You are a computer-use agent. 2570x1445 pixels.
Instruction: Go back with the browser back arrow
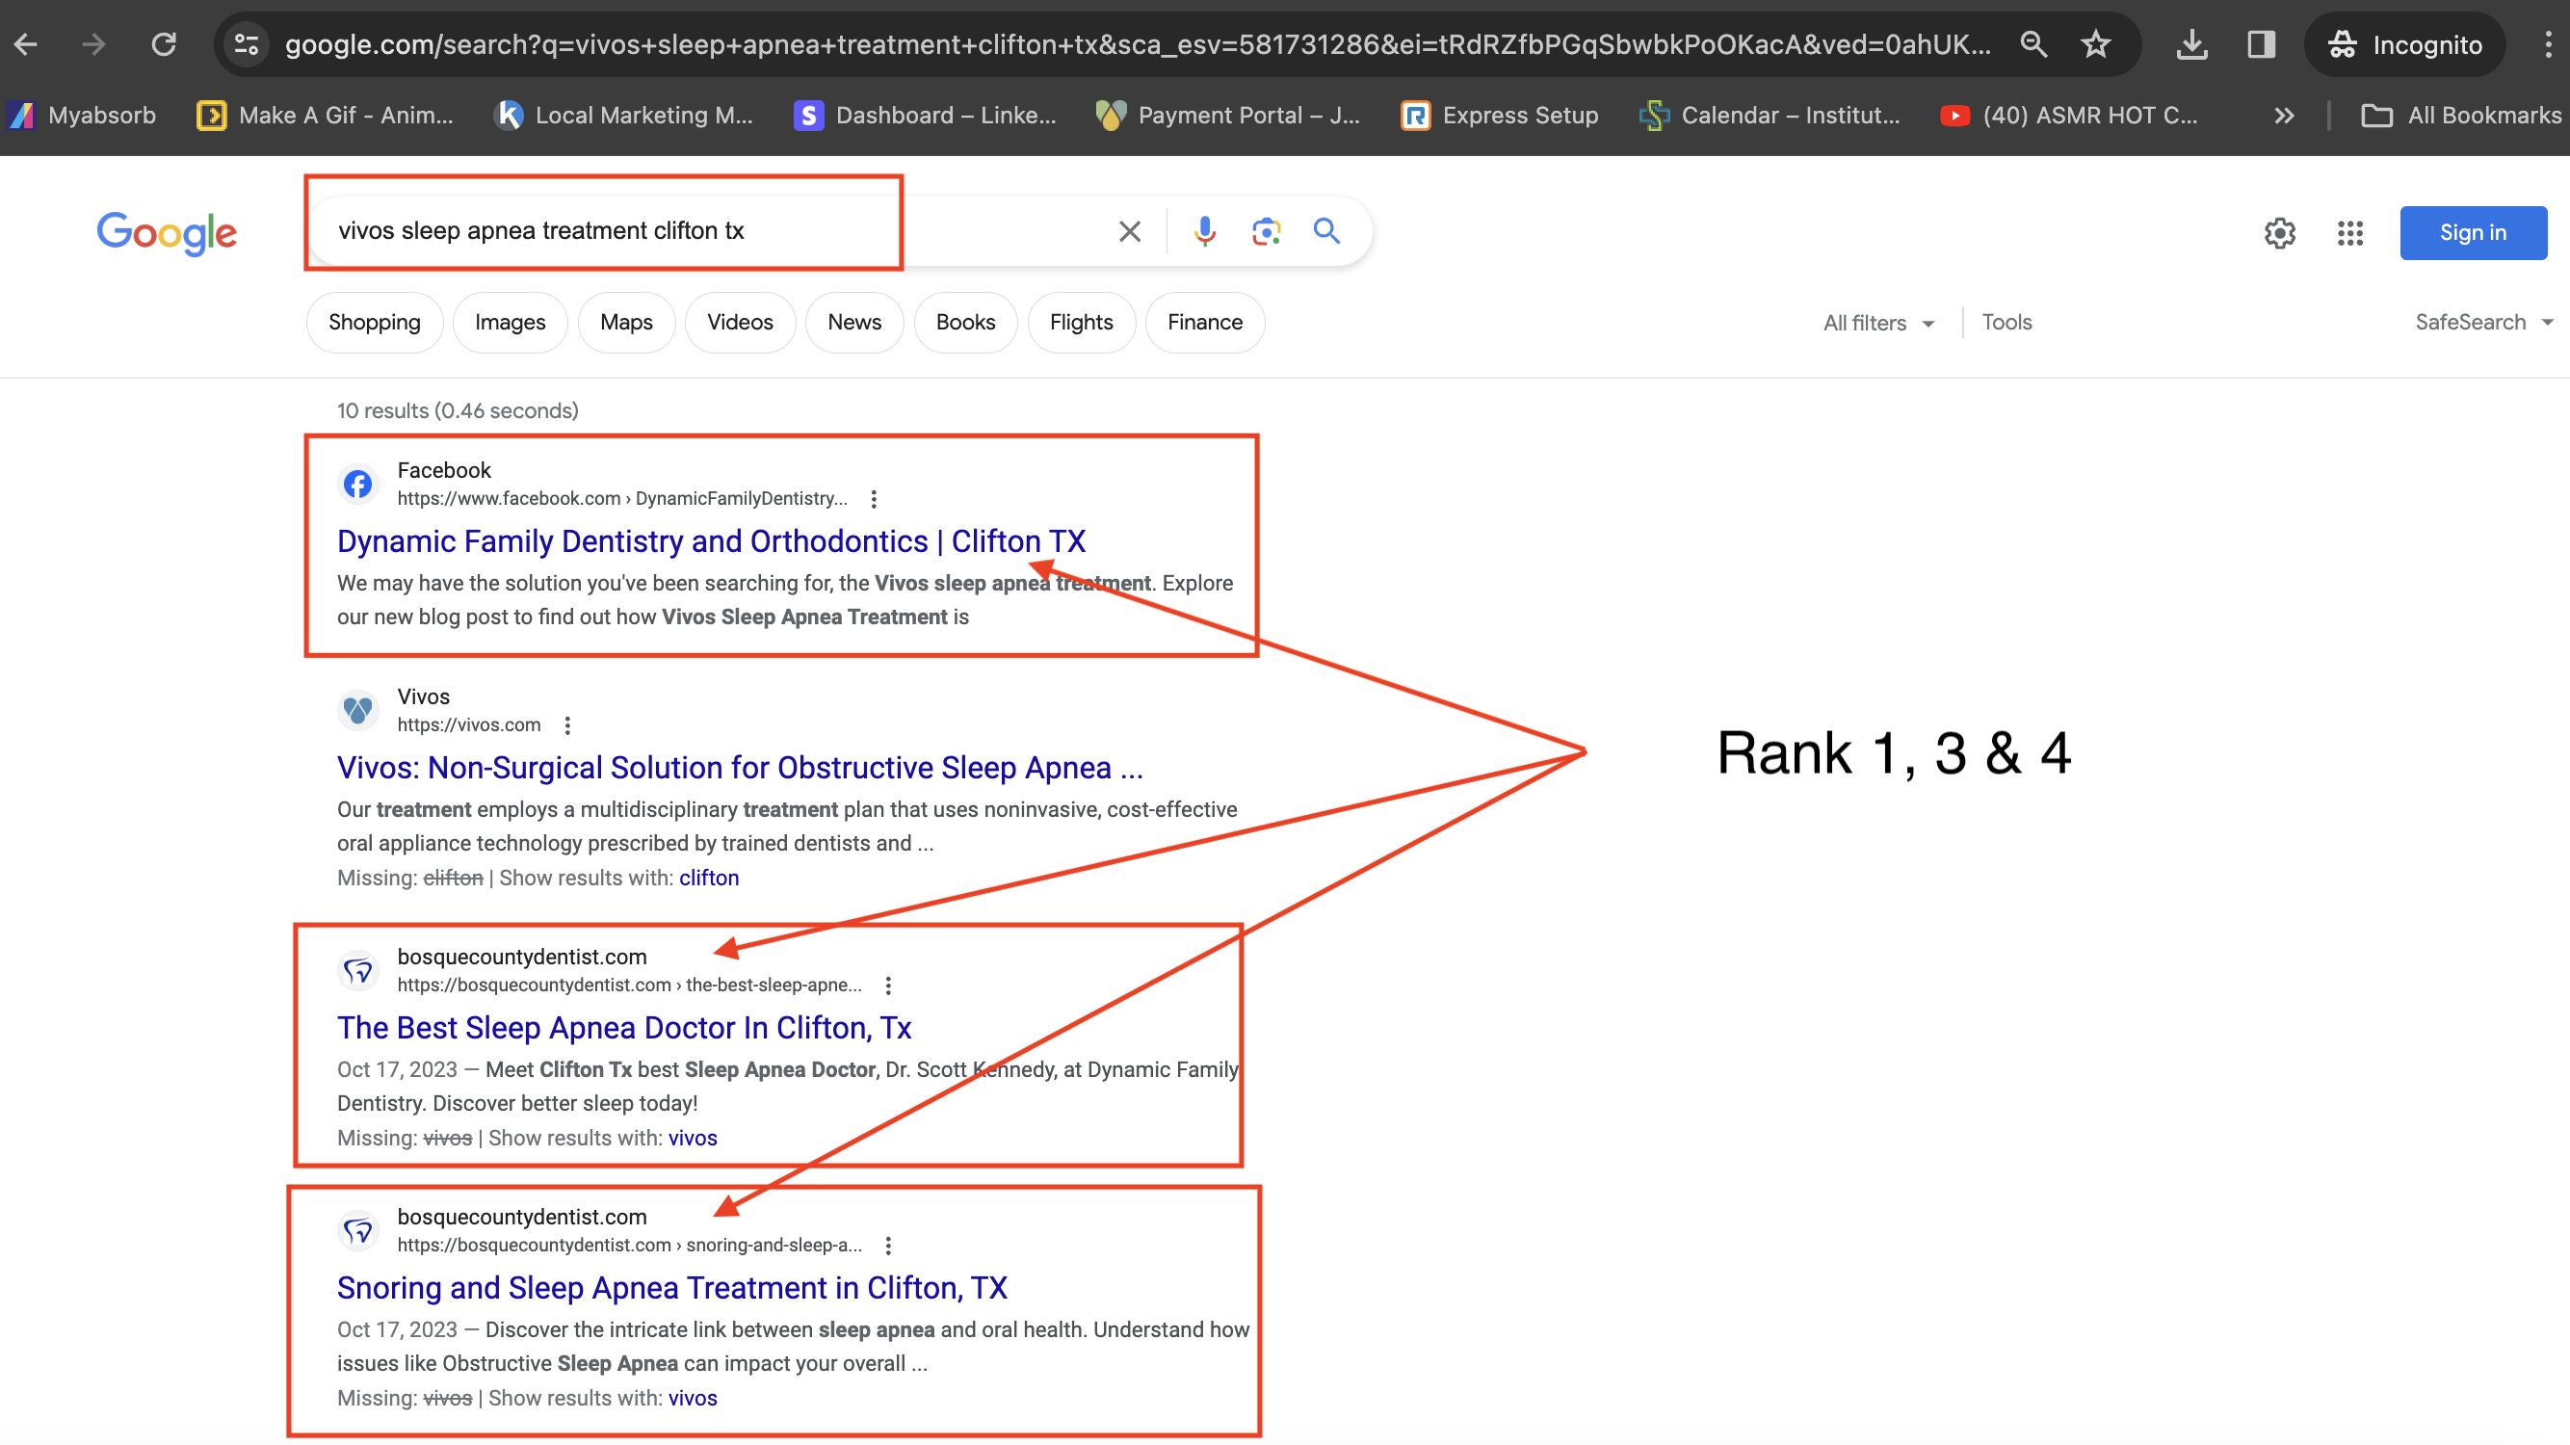click(x=26, y=44)
